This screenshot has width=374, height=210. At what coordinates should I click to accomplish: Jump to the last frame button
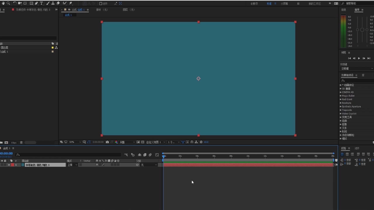[x=369, y=58]
